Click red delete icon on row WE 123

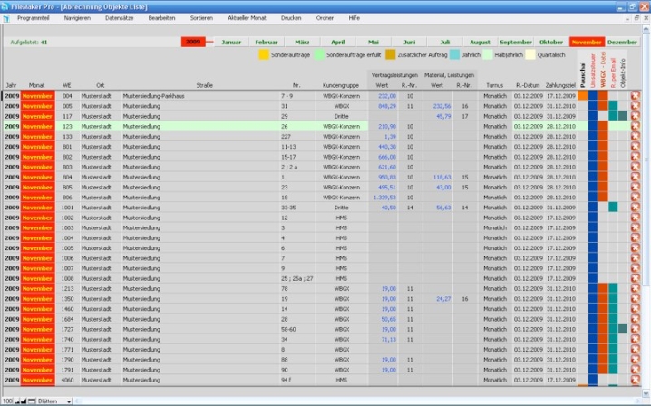636,126
